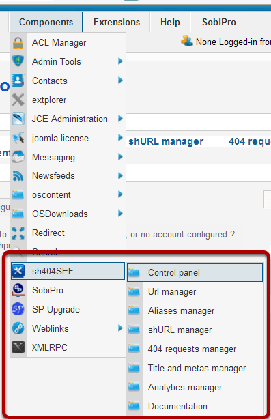The height and width of the screenshot is (419, 271).
Task: Open the SobiPro top menu
Action: (x=219, y=22)
